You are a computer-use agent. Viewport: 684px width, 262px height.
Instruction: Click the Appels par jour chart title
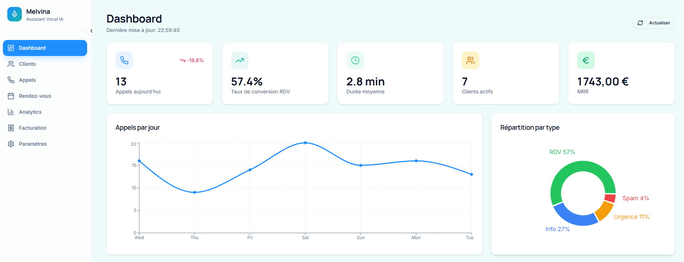pos(138,128)
